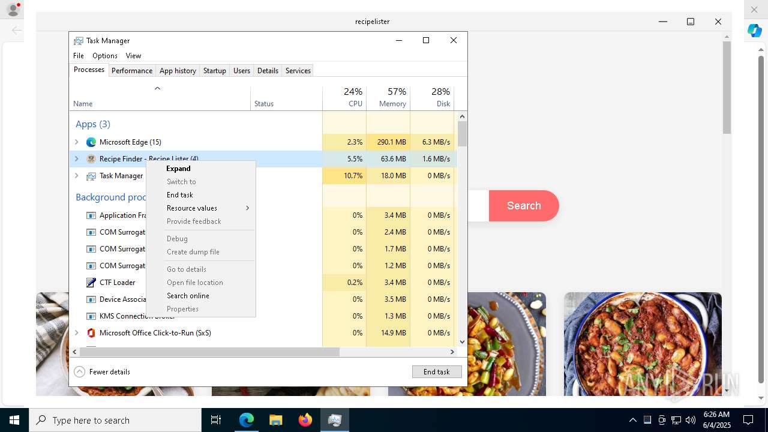Click Fewer details link
Viewport: 768px width, 432px height.
click(x=110, y=372)
